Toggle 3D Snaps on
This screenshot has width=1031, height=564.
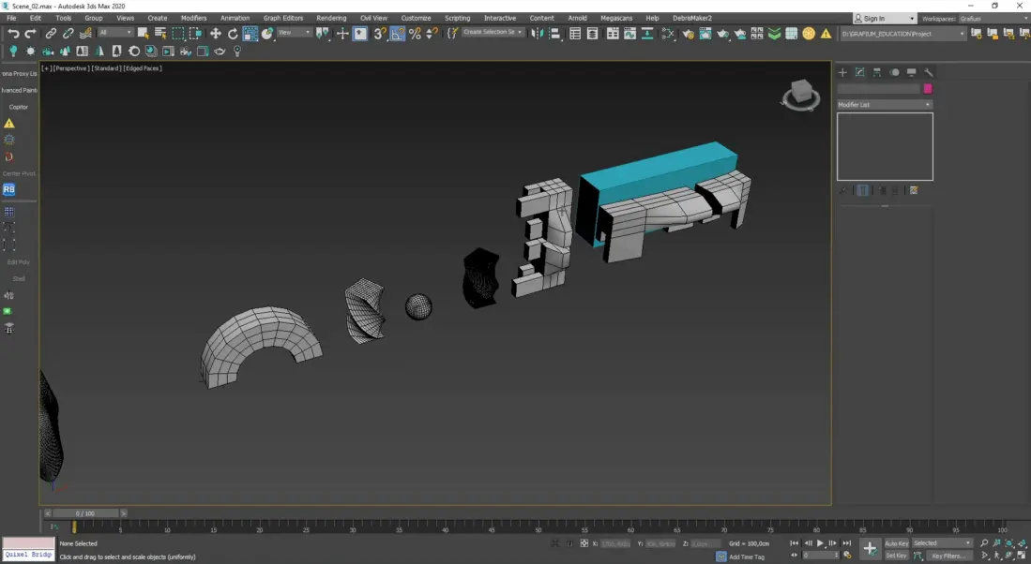(x=380, y=34)
